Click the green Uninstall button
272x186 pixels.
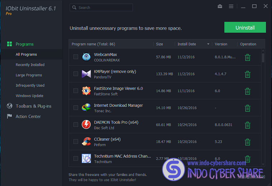245,27
